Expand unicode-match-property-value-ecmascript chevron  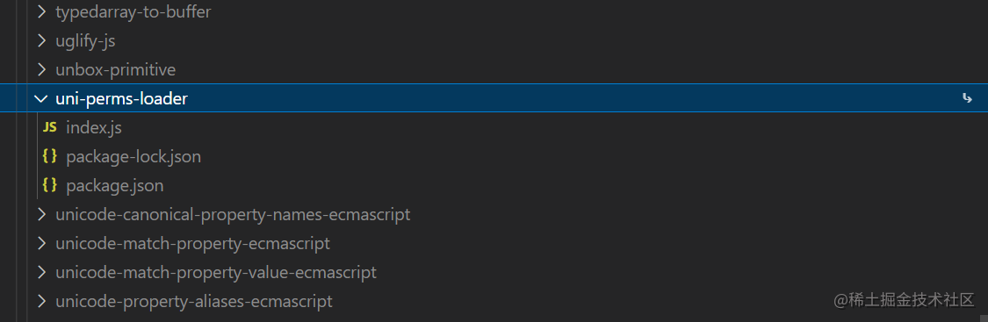point(41,272)
